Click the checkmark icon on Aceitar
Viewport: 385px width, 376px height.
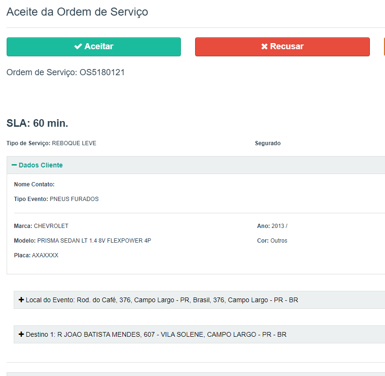(78, 46)
